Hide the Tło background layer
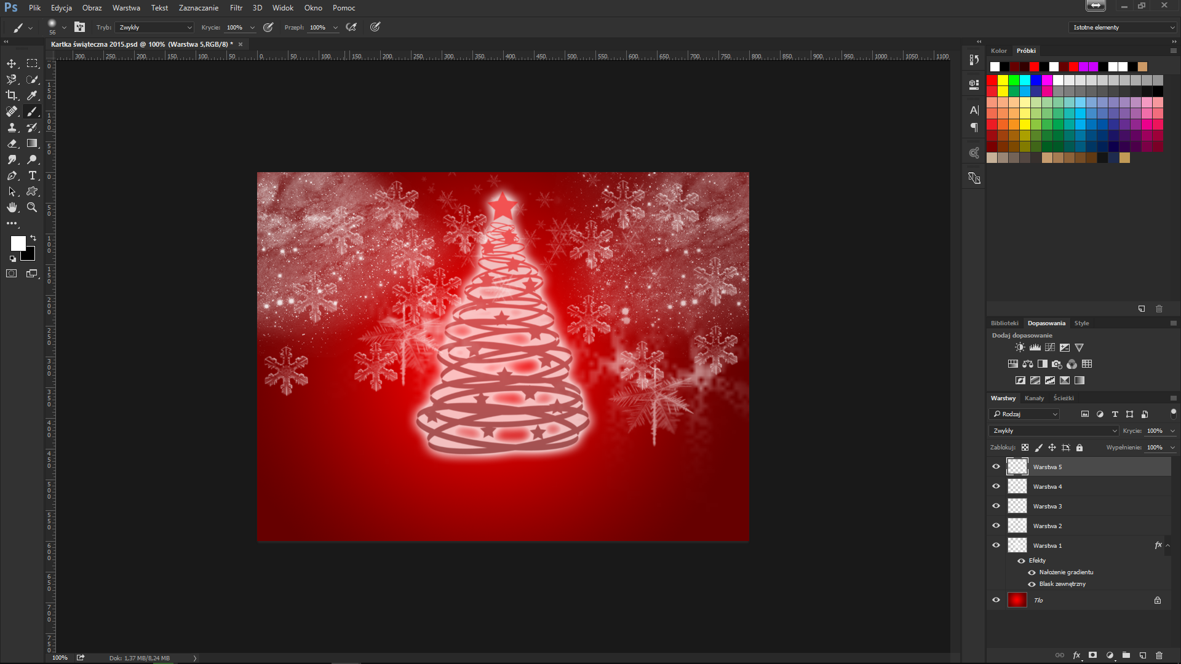The width and height of the screenshot is (1181, 664). pyautogui.click(x=996, y=600)
